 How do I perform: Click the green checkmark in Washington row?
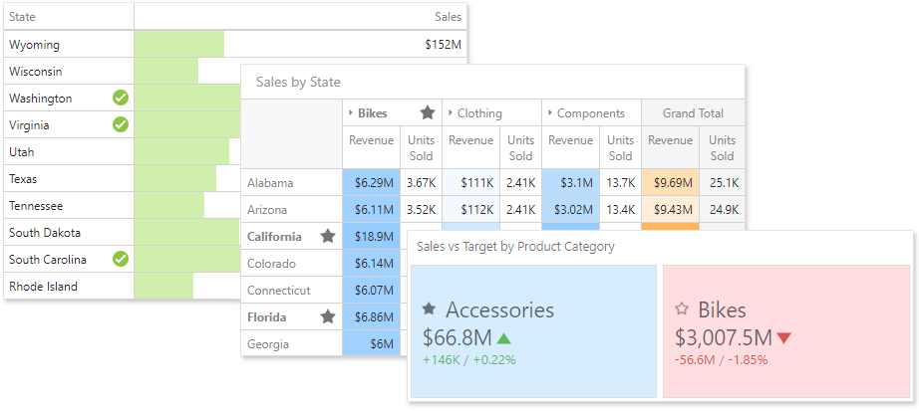coord(121,99)
